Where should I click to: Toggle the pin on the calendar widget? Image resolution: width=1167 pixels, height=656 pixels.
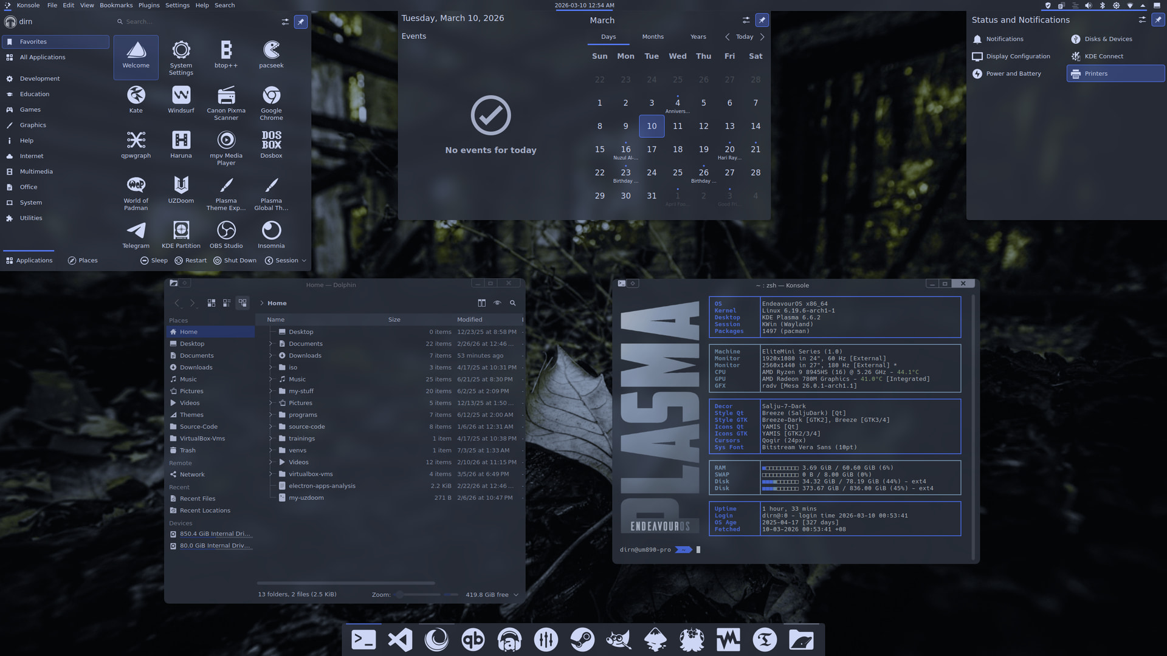(x=762, y=20)
